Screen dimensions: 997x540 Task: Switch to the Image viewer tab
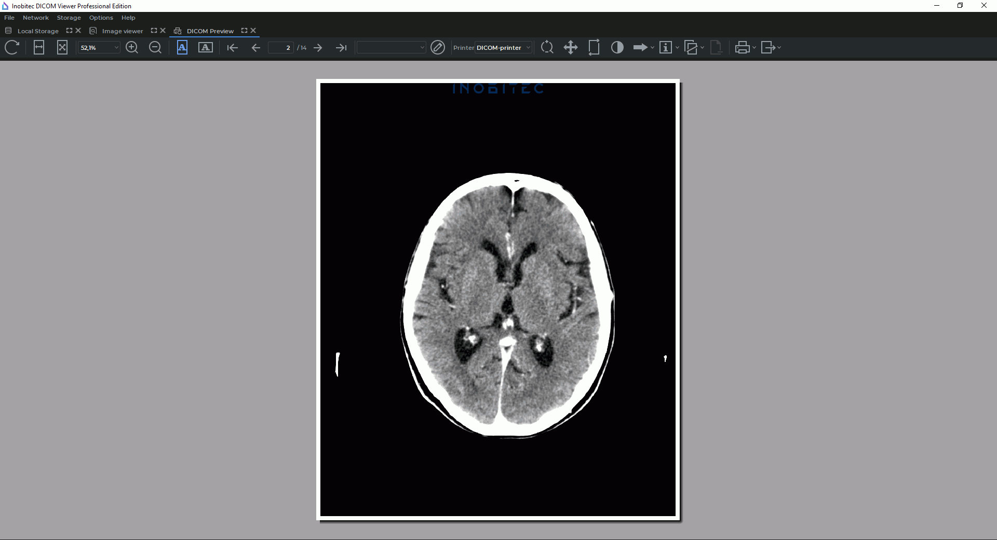tap(122, 31)
